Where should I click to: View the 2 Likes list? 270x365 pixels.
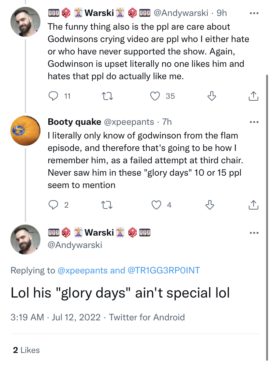point(26,350)
